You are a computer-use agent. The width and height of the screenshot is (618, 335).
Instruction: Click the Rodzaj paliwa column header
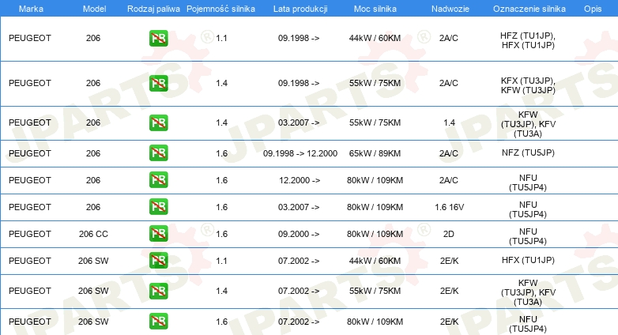153,9
